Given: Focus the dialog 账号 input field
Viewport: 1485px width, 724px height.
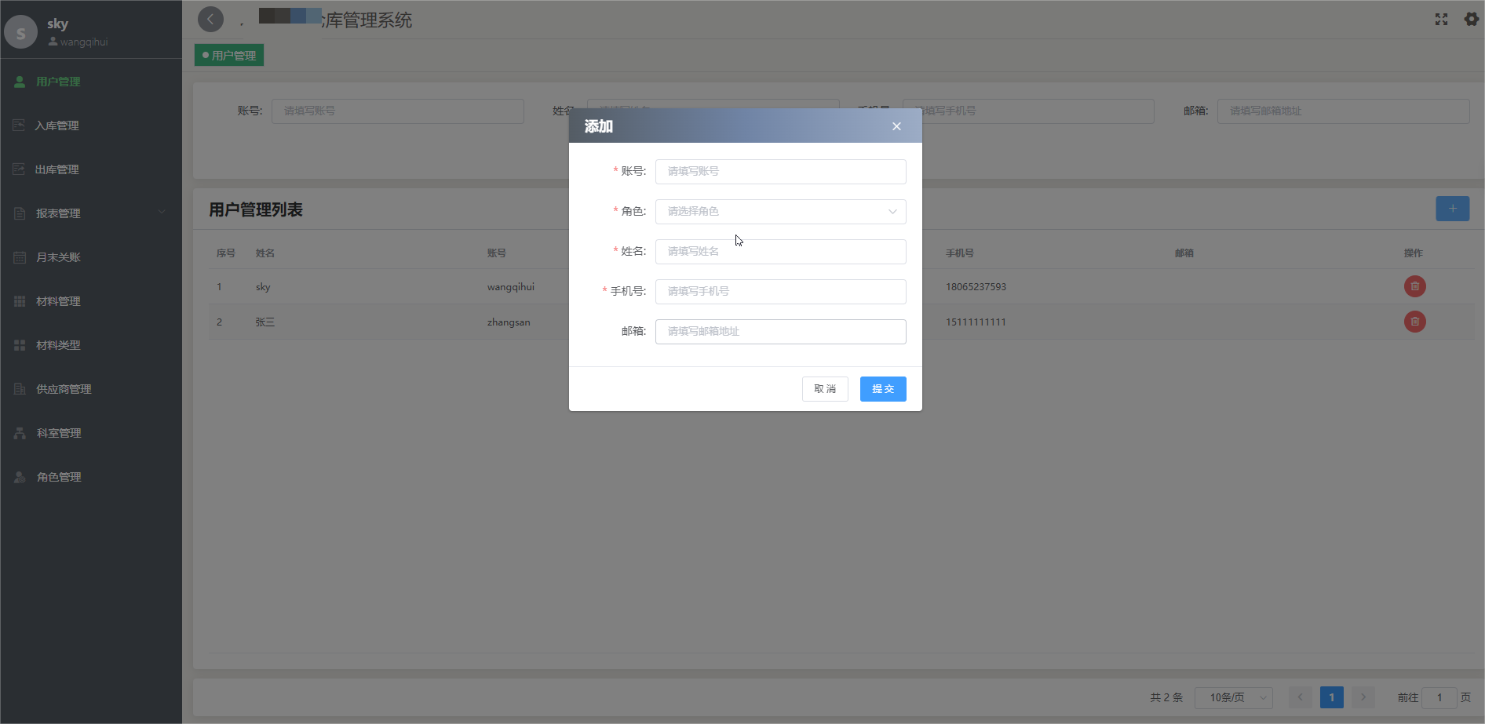Looking at the screenshot, I should (780, 172).
